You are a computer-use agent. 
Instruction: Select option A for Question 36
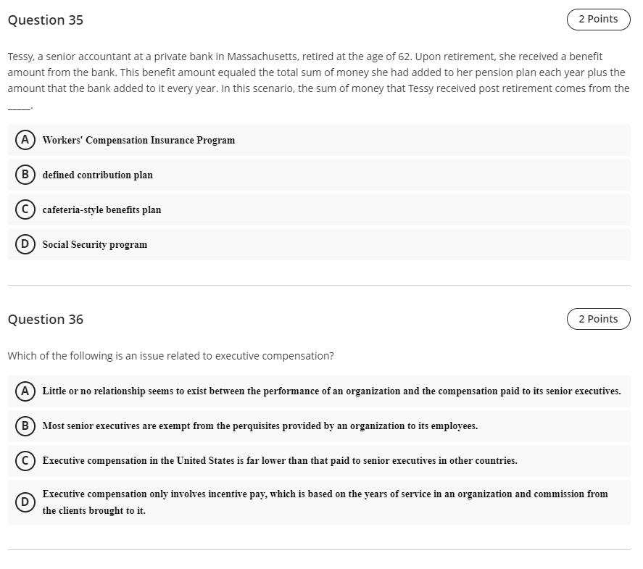click(x=24, y=391)
